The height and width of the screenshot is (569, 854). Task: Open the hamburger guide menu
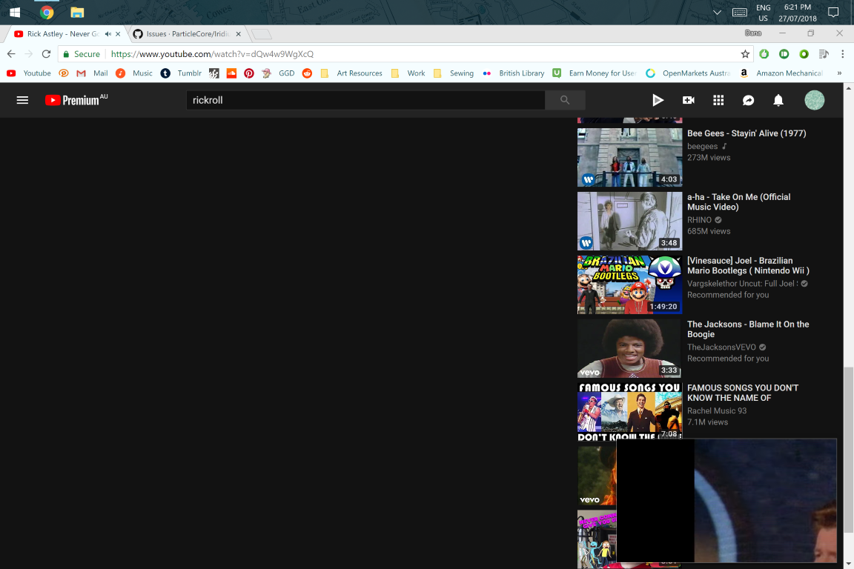tap(22, 100)
